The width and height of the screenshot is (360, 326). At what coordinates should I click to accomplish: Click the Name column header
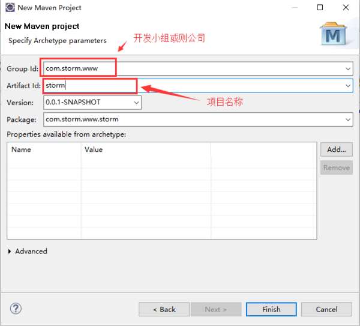click(x=44, y=149)
